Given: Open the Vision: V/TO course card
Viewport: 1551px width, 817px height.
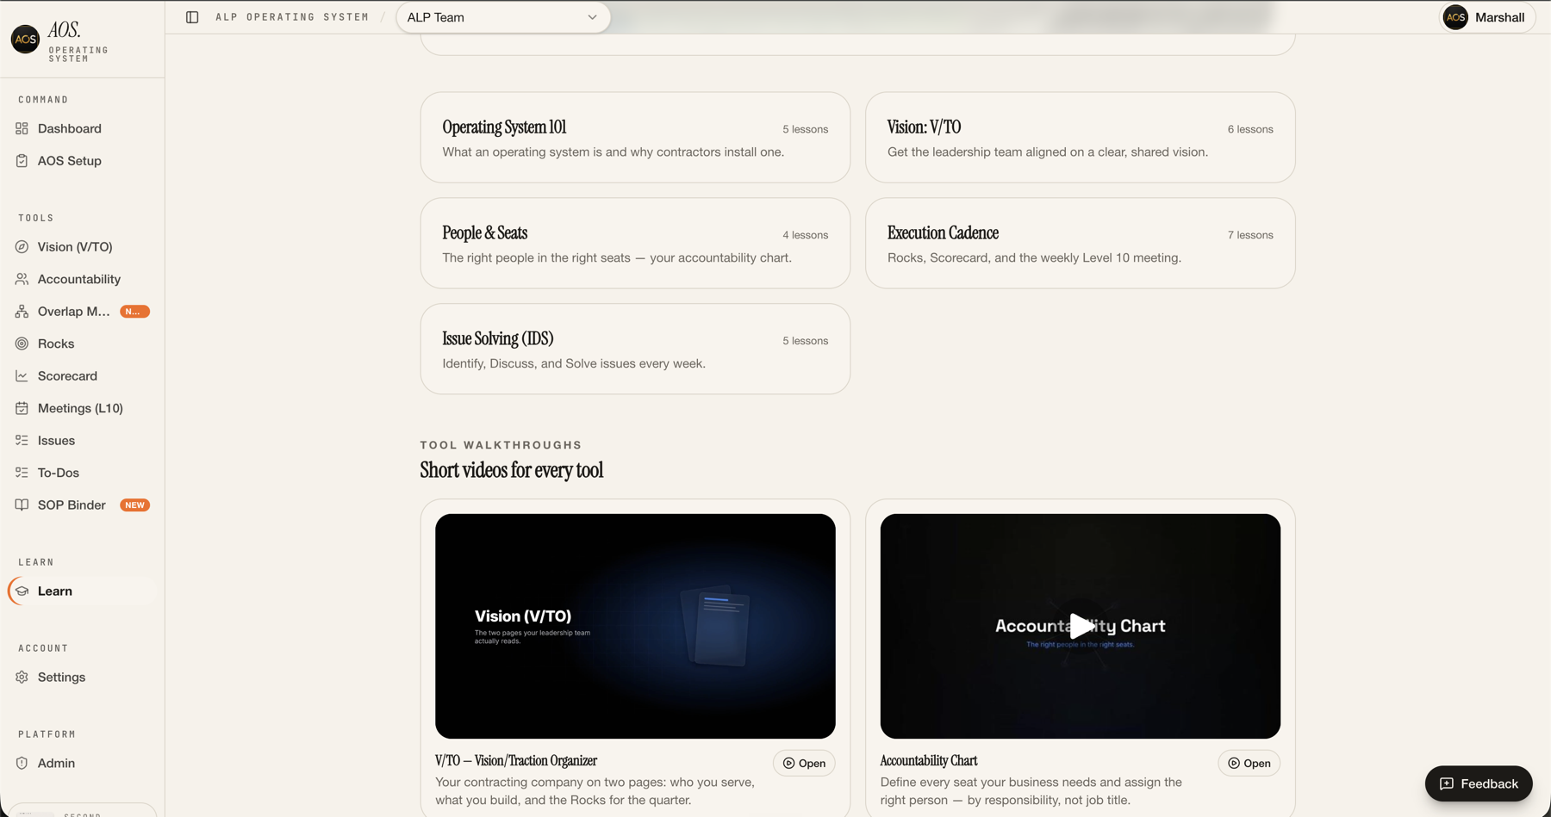Looking at the screenshot, I should 1080,138.
